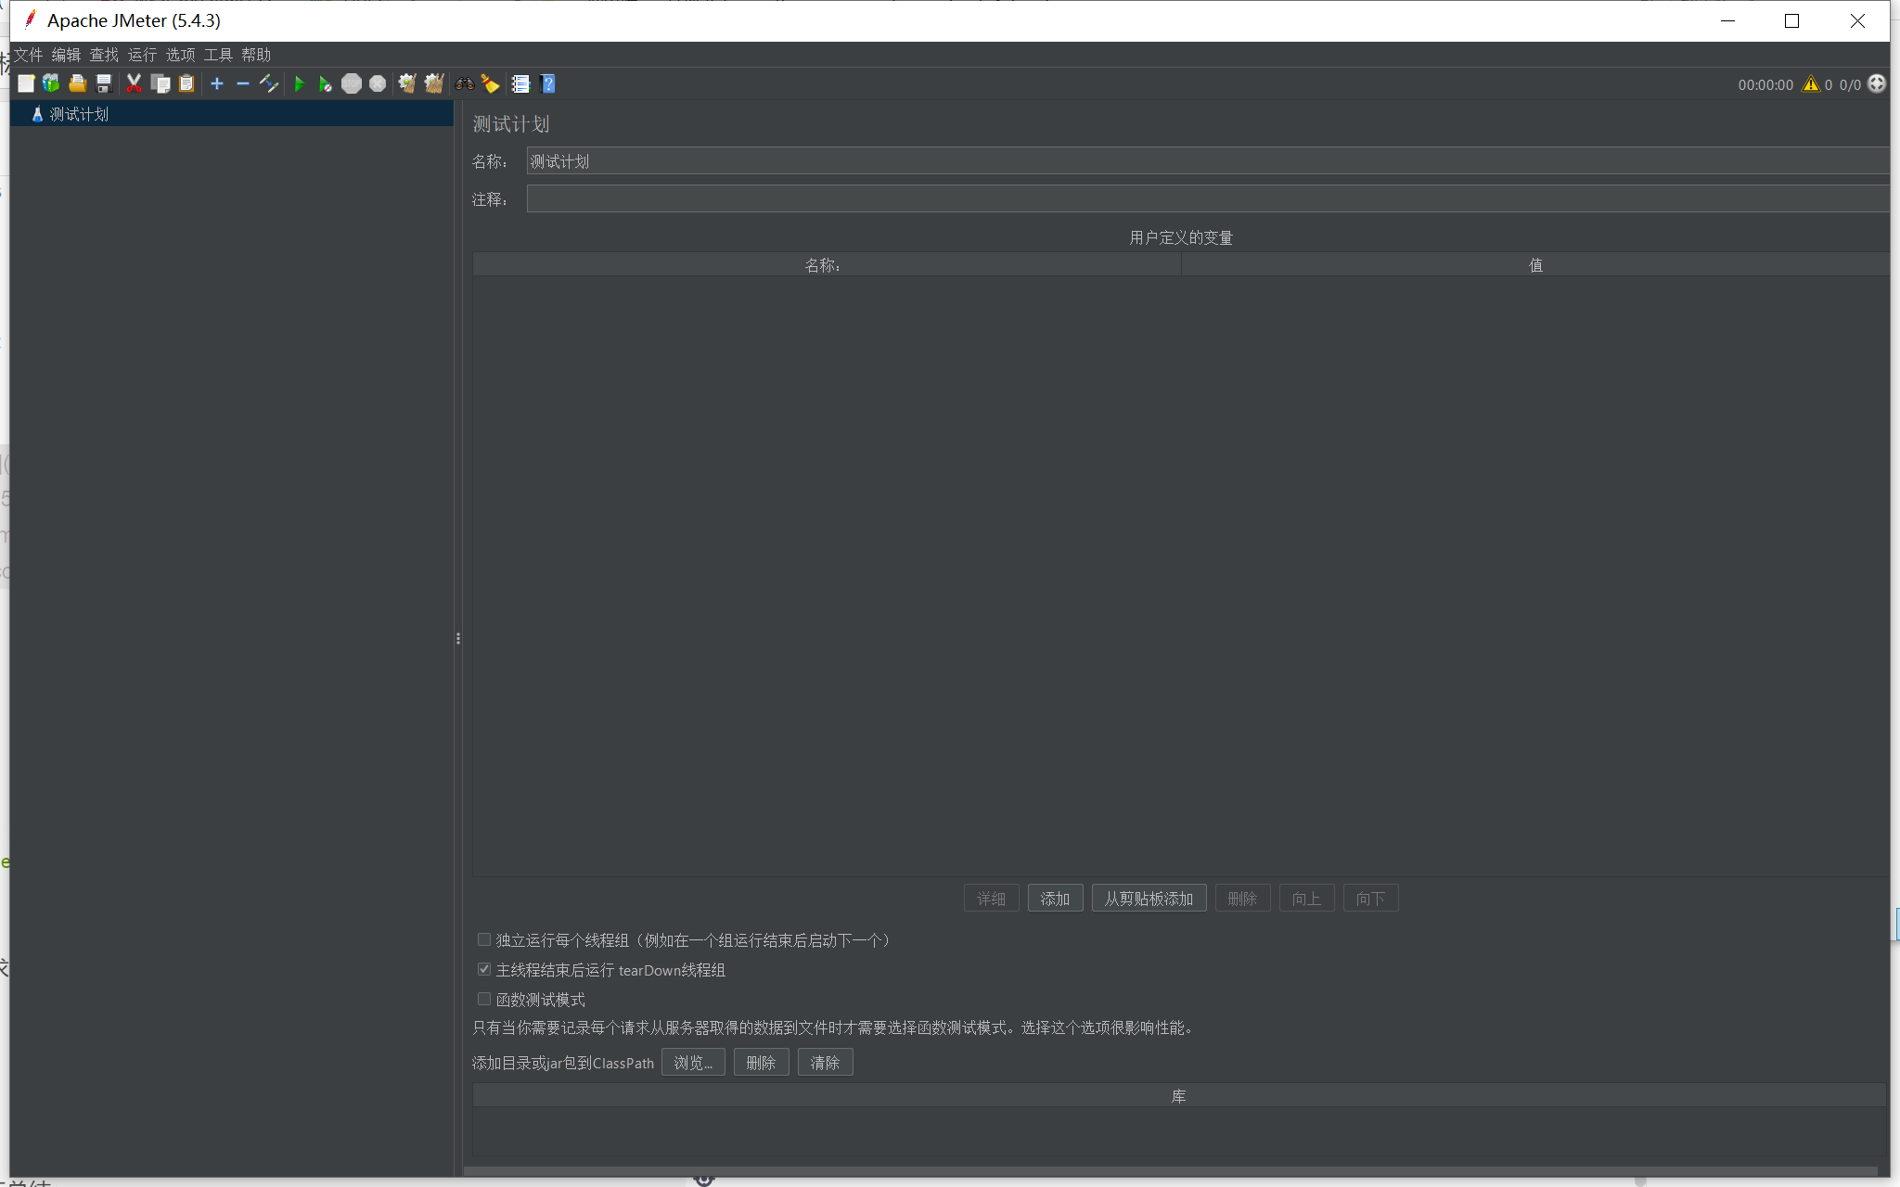Viewport: 1900px width, 1187px height.
Task: Shutdown threads with gray X icon
Action: (x=378, y=84)
